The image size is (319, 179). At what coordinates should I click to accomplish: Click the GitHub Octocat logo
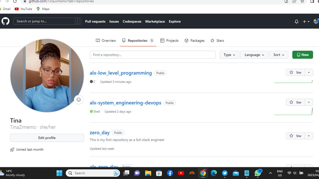(5, 21)
